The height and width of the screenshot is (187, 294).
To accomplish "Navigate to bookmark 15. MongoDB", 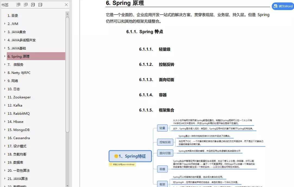I will 18,130.
